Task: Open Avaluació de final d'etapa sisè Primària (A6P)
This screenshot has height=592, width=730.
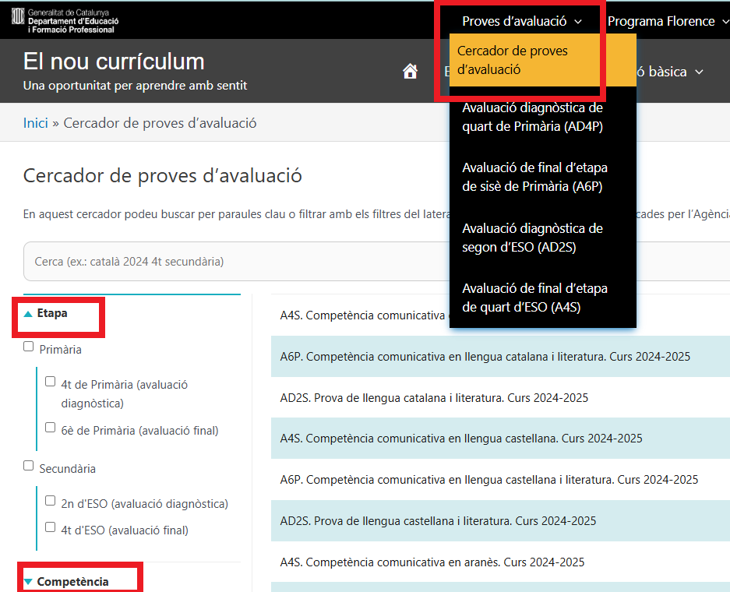Action: click(x=534, y=177)
